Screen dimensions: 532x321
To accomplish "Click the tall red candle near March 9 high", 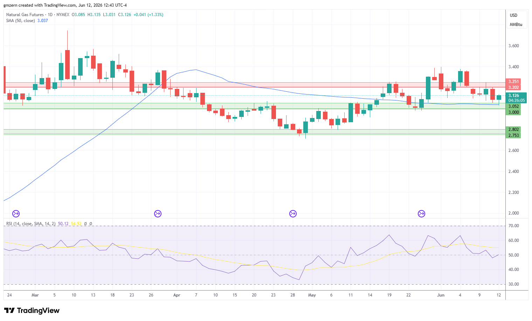I will coord(67,64).
